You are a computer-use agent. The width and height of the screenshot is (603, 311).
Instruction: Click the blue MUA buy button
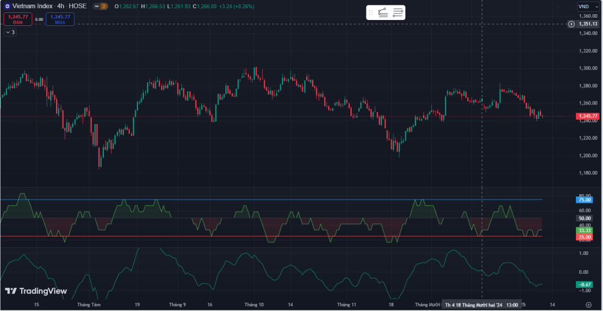coord(60,19)
